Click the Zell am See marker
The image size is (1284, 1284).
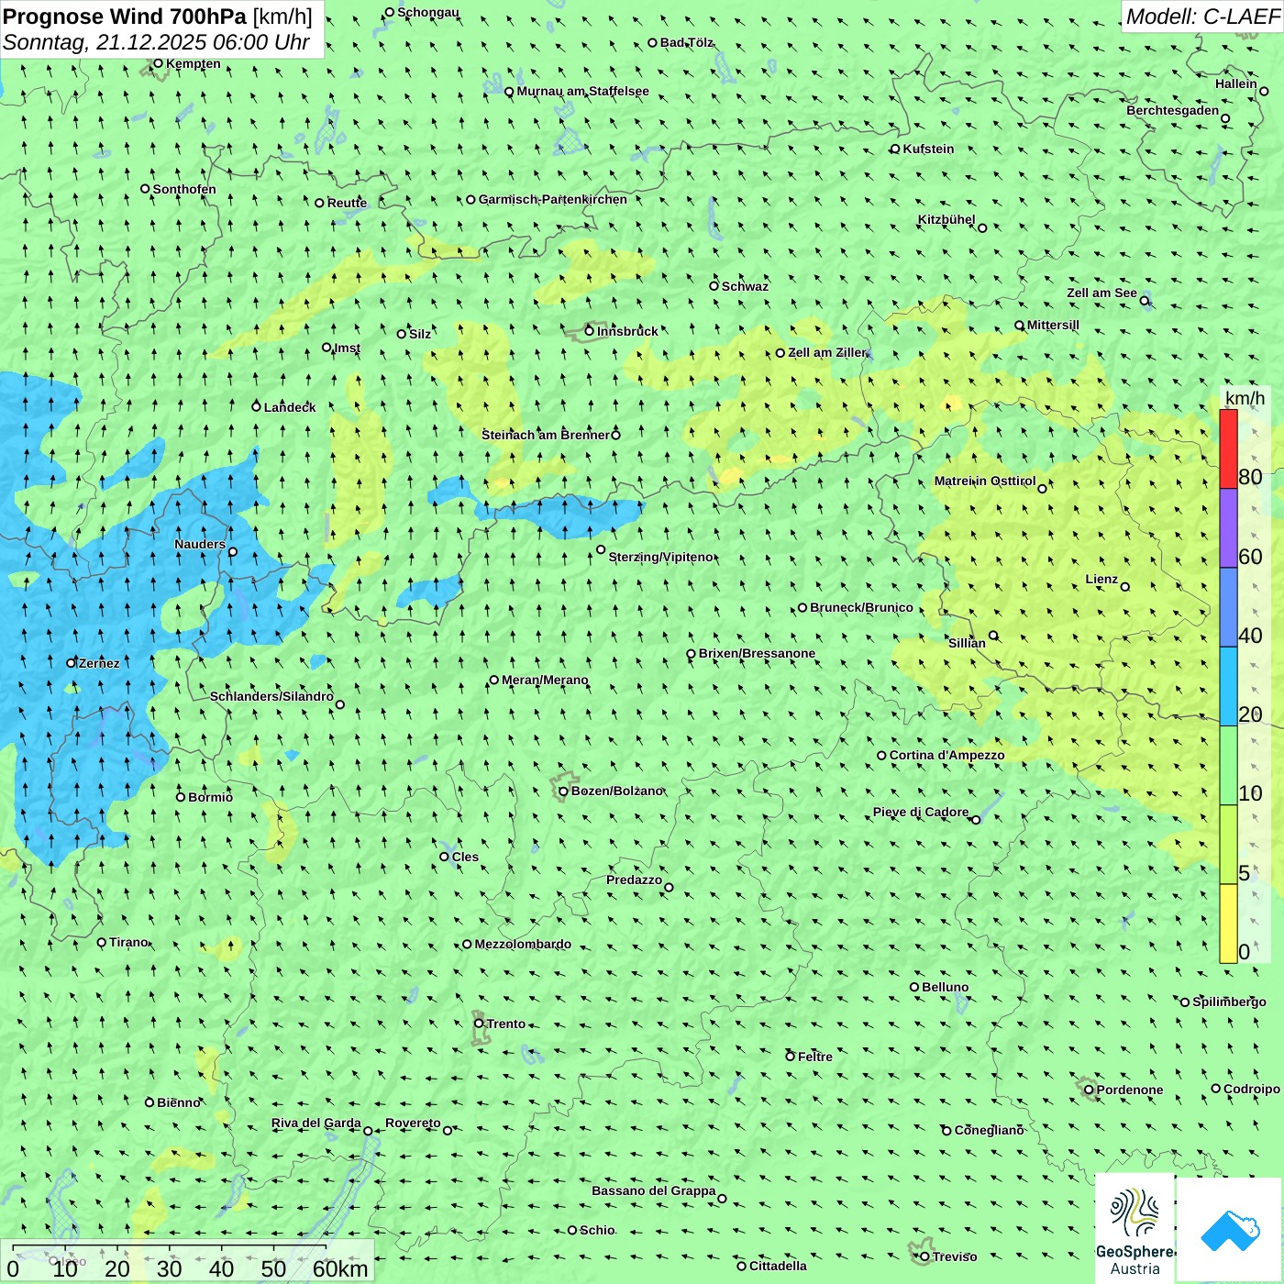[x=1145, y=300]
